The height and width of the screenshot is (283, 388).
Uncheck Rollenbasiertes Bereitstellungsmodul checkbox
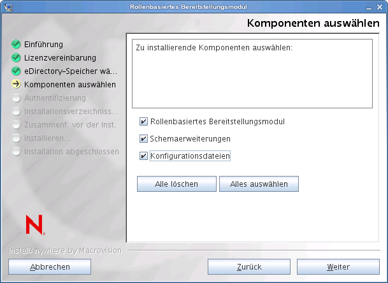point(143,122)
